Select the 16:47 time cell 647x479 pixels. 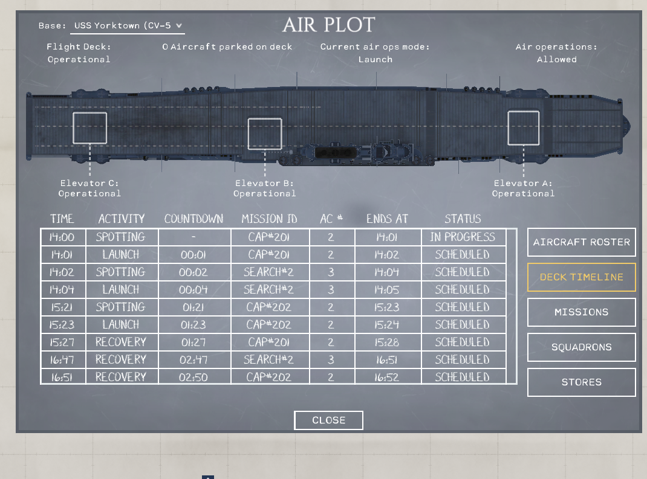(x=63, y=360)
